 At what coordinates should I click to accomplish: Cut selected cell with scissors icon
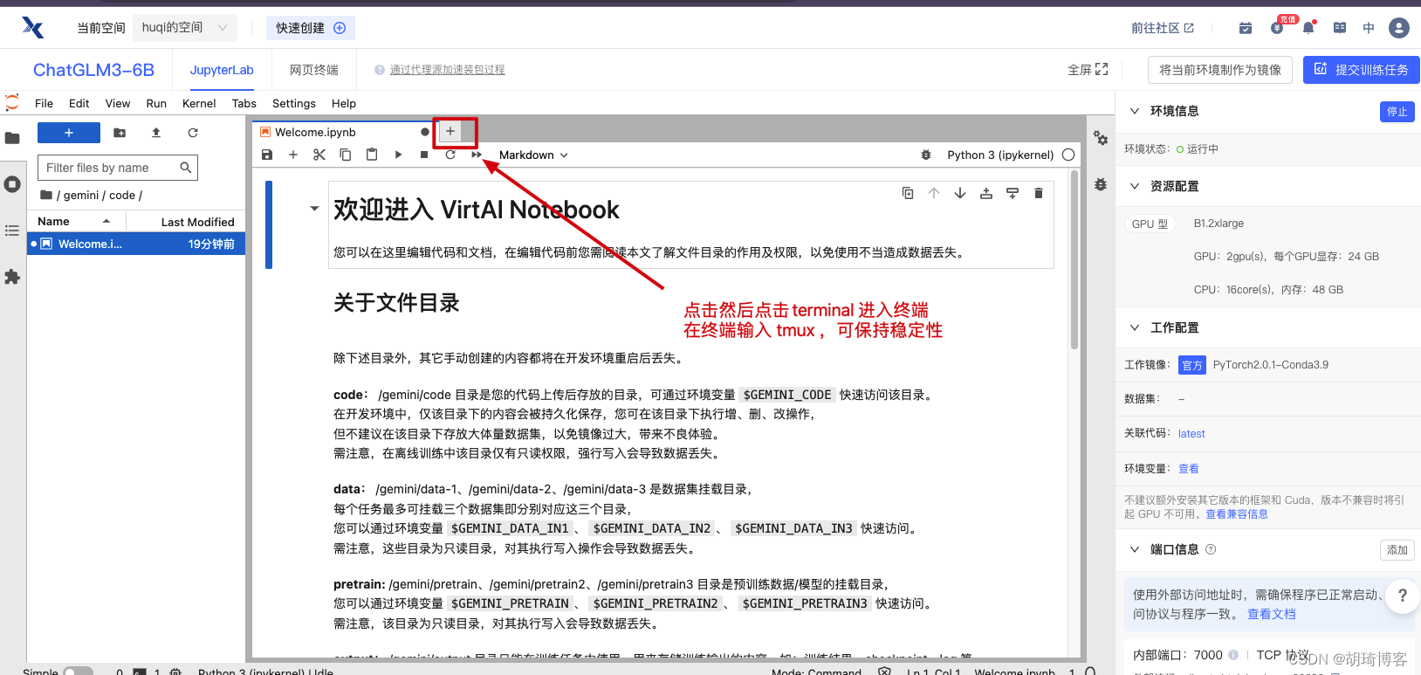pyautogui.click(x=319, y=155)
